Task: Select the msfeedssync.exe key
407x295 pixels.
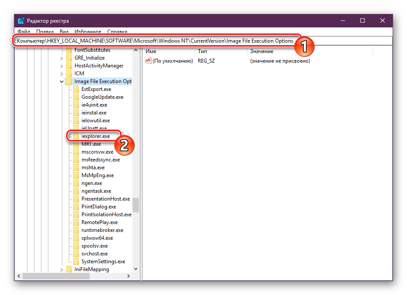Action: coord(101,159)
